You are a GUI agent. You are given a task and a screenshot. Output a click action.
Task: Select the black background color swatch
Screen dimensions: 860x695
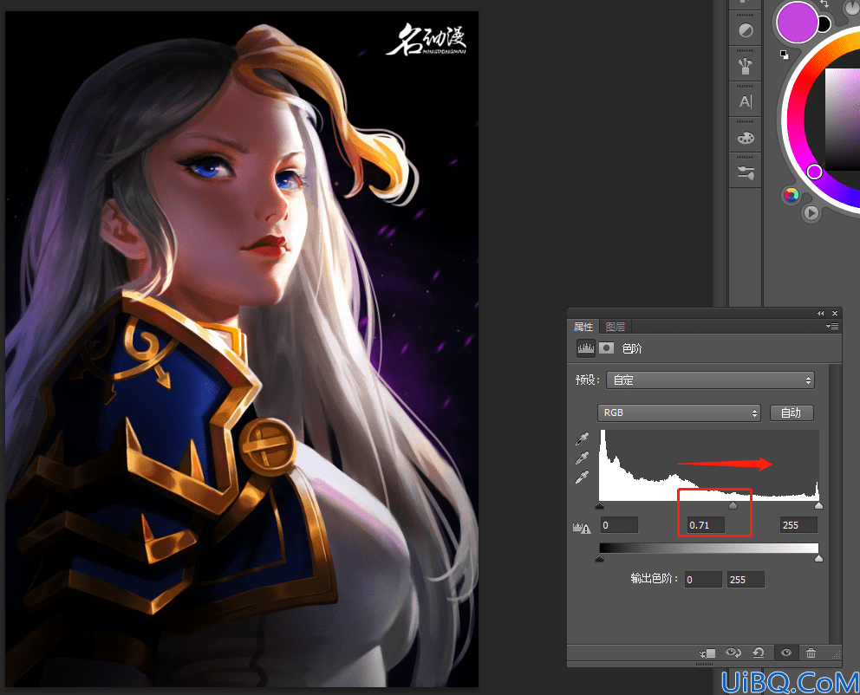click(824, 24)
